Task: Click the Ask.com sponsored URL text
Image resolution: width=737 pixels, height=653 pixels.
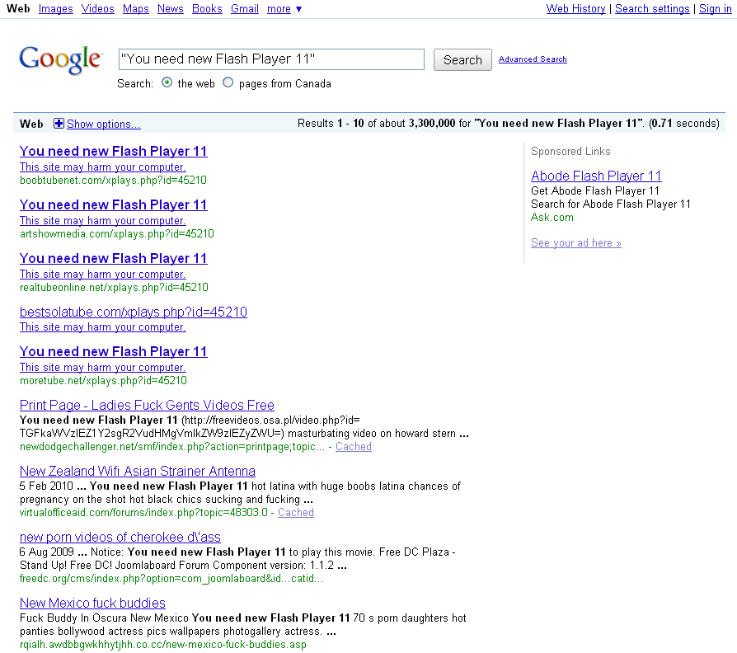Action: click(x=552, y=217)
